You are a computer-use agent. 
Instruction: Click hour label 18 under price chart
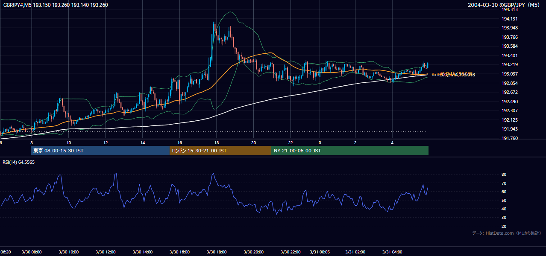[x=217, y=143]
